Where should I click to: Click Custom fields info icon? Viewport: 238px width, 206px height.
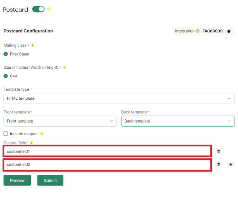(x=31, y=143)
